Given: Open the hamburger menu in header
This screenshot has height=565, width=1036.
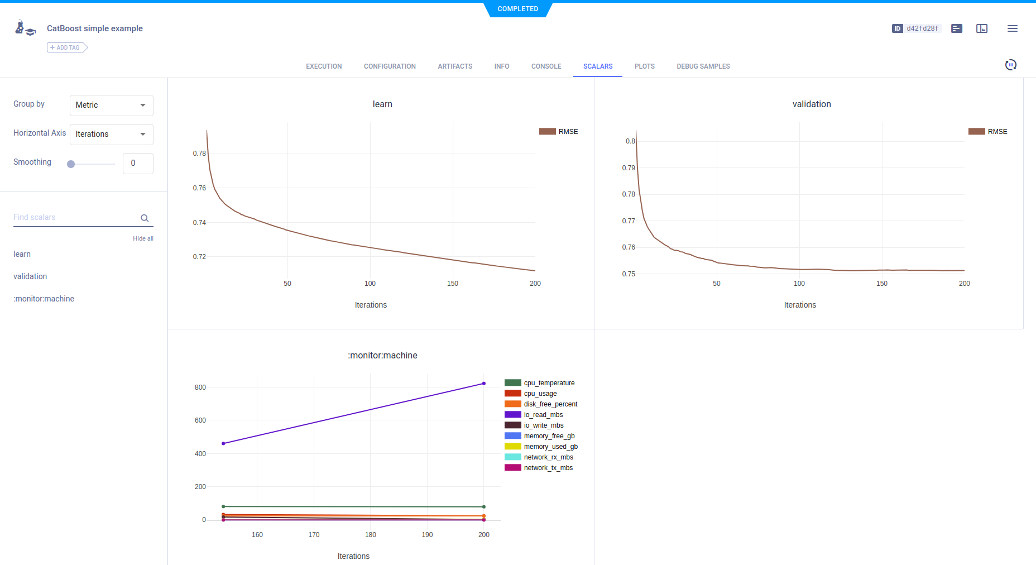Looking at the screenshot, I should tap(1012, 28).
